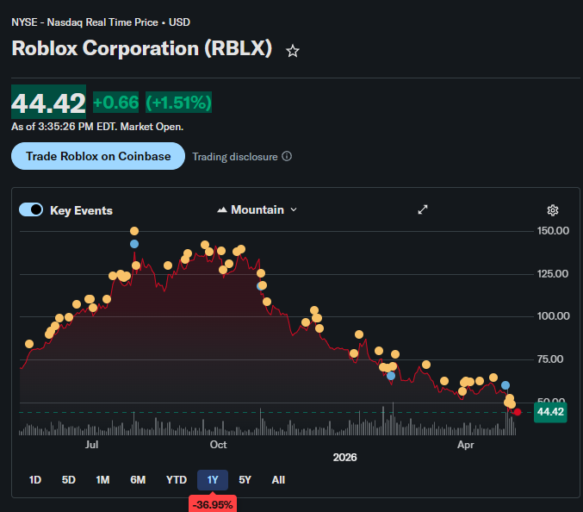Open the trading disclosure info icon

287,156
